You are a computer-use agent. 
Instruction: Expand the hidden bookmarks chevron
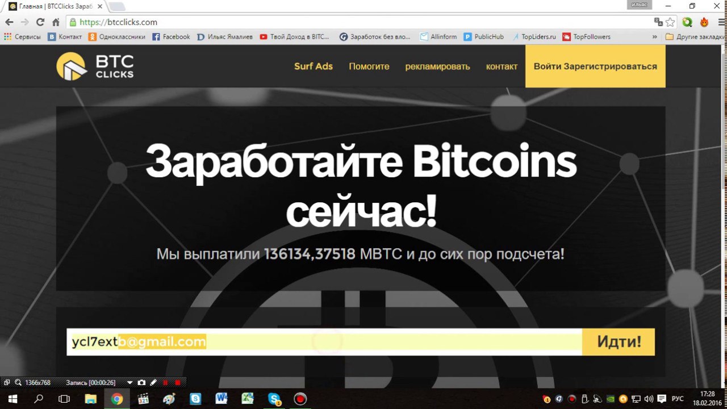[654, 37]
